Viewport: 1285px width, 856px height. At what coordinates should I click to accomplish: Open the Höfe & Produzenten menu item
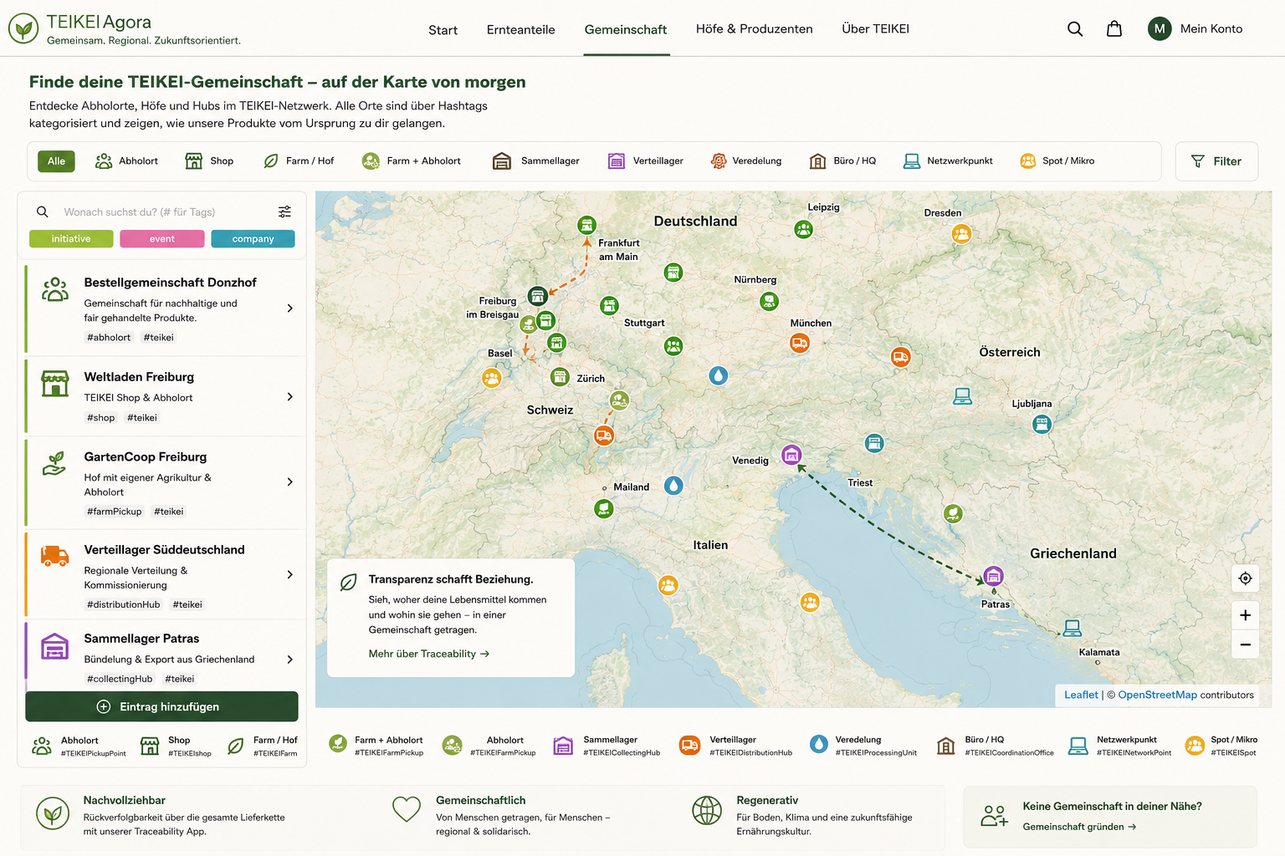pos(755,29)
